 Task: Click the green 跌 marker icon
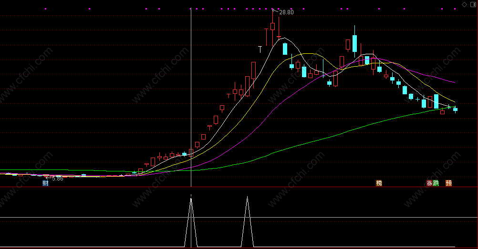[436, 183]
